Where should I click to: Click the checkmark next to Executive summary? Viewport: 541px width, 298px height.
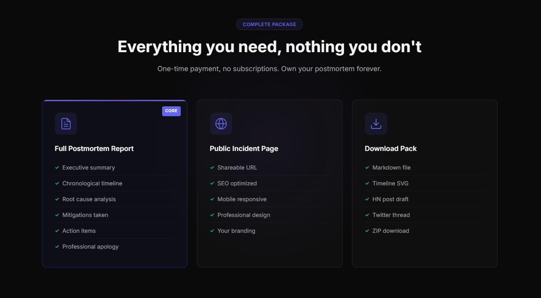56,167
